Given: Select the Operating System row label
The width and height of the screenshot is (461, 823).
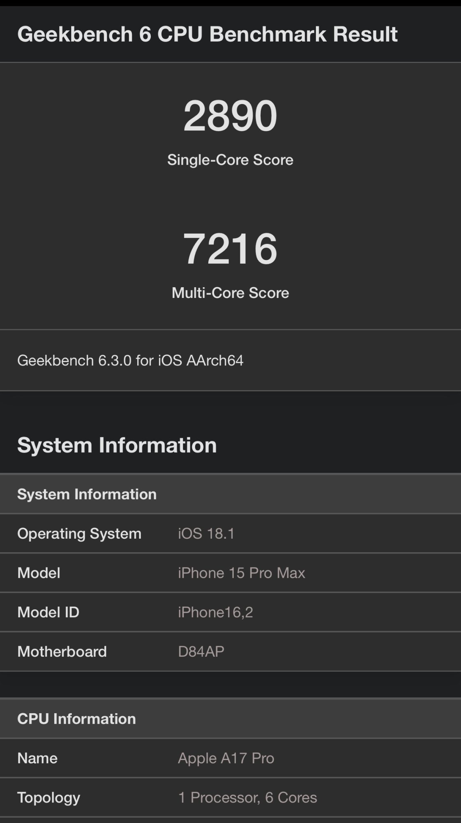Looking at the screenshot, I should pos(79,533).
